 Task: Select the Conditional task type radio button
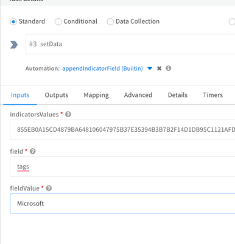point(58,21)
